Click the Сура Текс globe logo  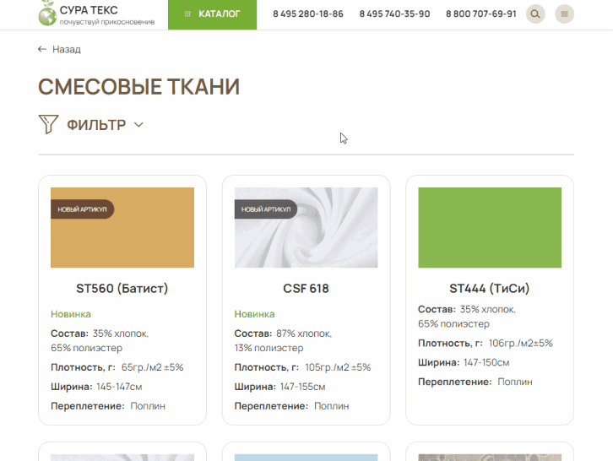click(47, 14)
